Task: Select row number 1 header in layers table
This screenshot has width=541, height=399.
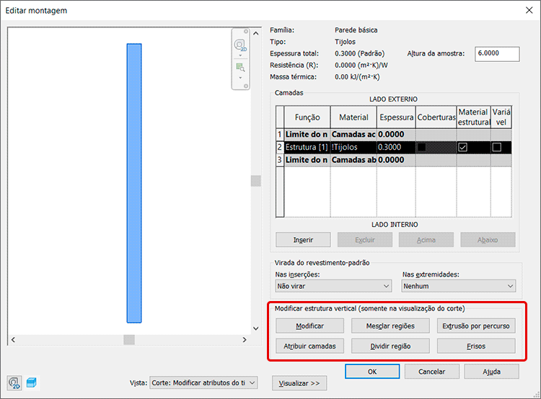Action: point(280,135)
